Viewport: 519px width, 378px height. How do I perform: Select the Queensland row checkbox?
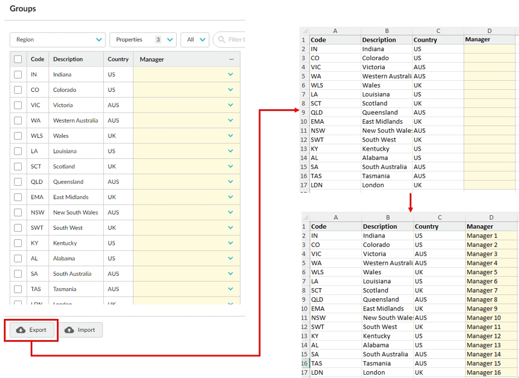point(18,182)
